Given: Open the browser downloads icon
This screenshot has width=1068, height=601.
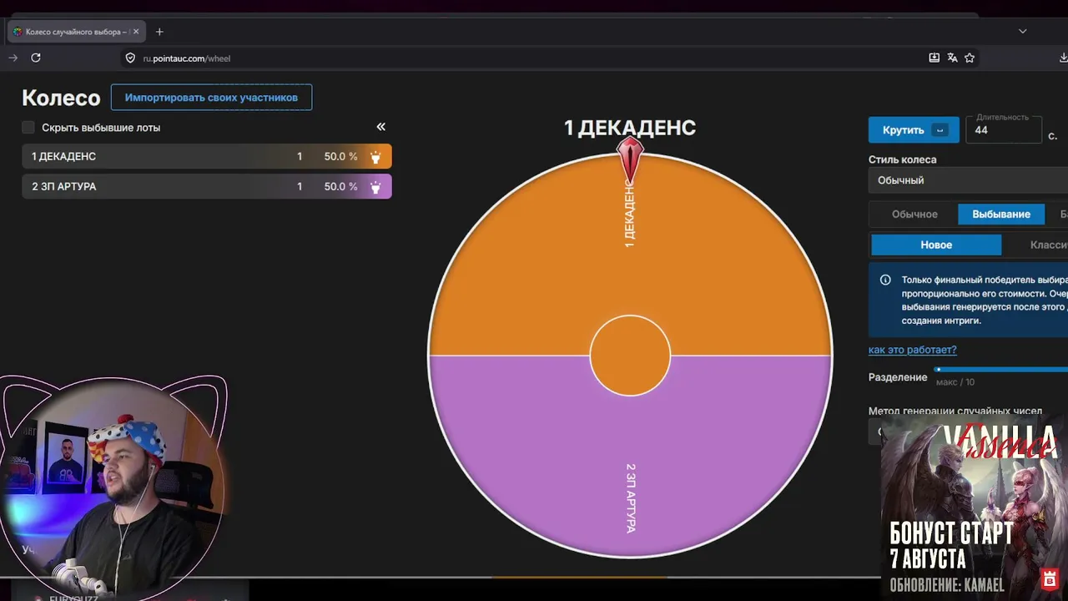Looking at the screenshot, I should (1063, 58).
